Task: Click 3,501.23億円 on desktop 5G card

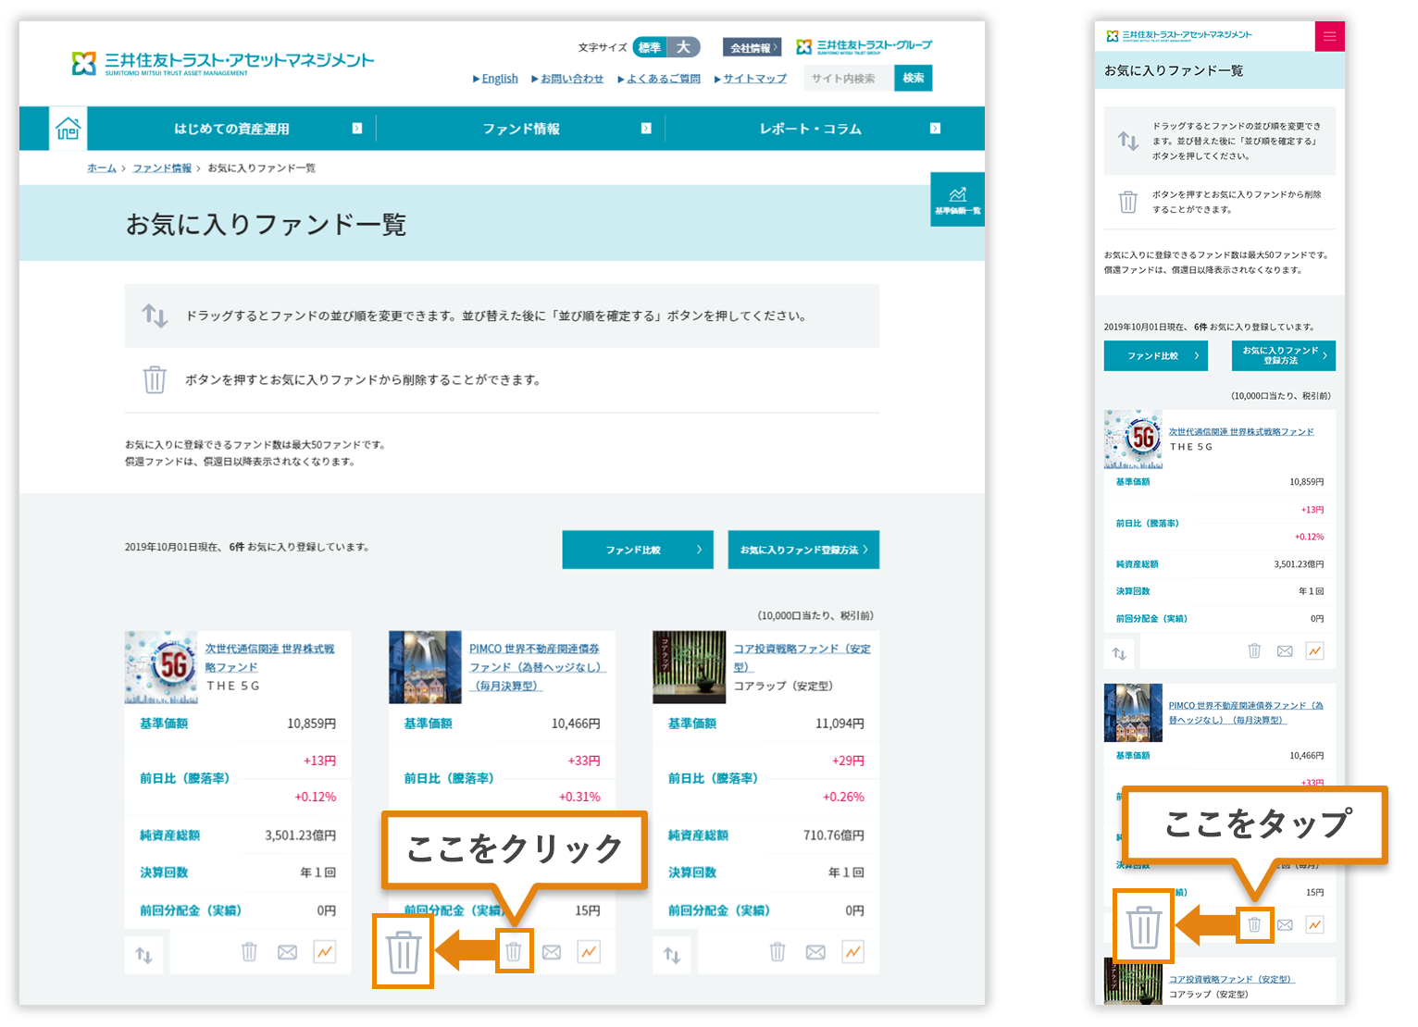Action: tap(301, 835)
